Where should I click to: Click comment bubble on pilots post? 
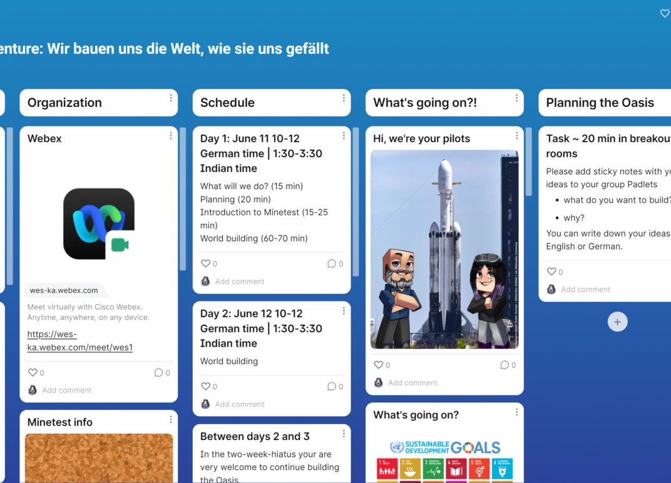pyautogui.click(x=505, y=365)
